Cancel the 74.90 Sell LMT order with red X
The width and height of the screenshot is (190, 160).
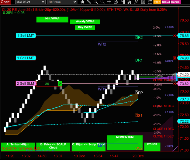174,58
